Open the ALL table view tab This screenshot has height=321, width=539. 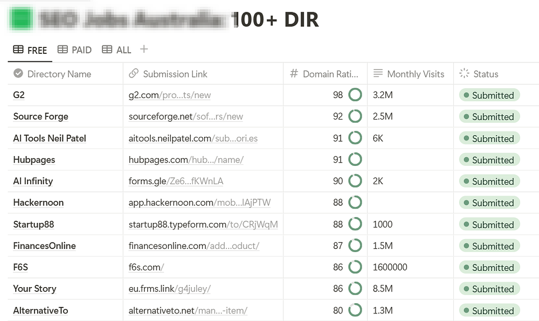pos(116,50)
